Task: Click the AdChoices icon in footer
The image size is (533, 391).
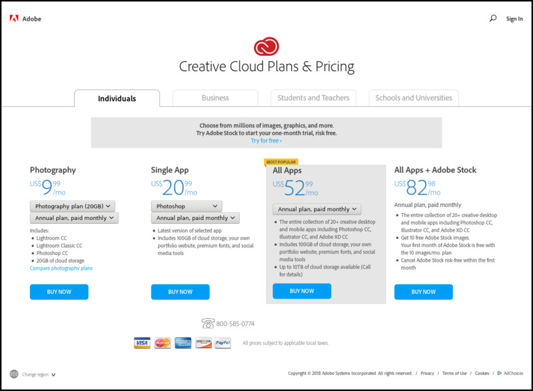Action: pyautogui.click(x=499, y=373)
